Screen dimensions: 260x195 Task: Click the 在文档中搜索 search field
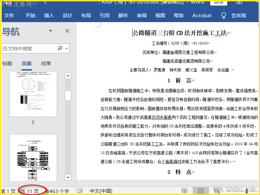[x=29, y=48]
